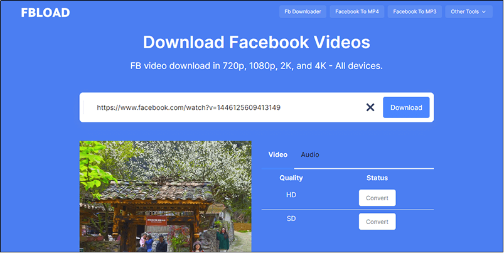Click the Download Facebook Videos heading
The height and width of the screenshot is (253, 504).
click(256, 42)
